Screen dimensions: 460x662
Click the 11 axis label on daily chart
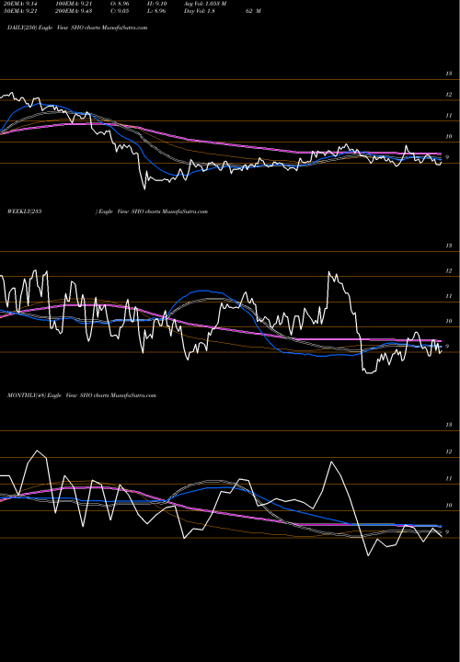click(x=449, y=115)
